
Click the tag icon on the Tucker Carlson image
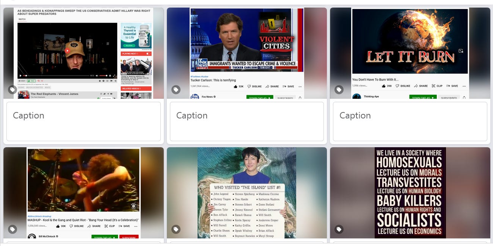(x=176, y=90)
